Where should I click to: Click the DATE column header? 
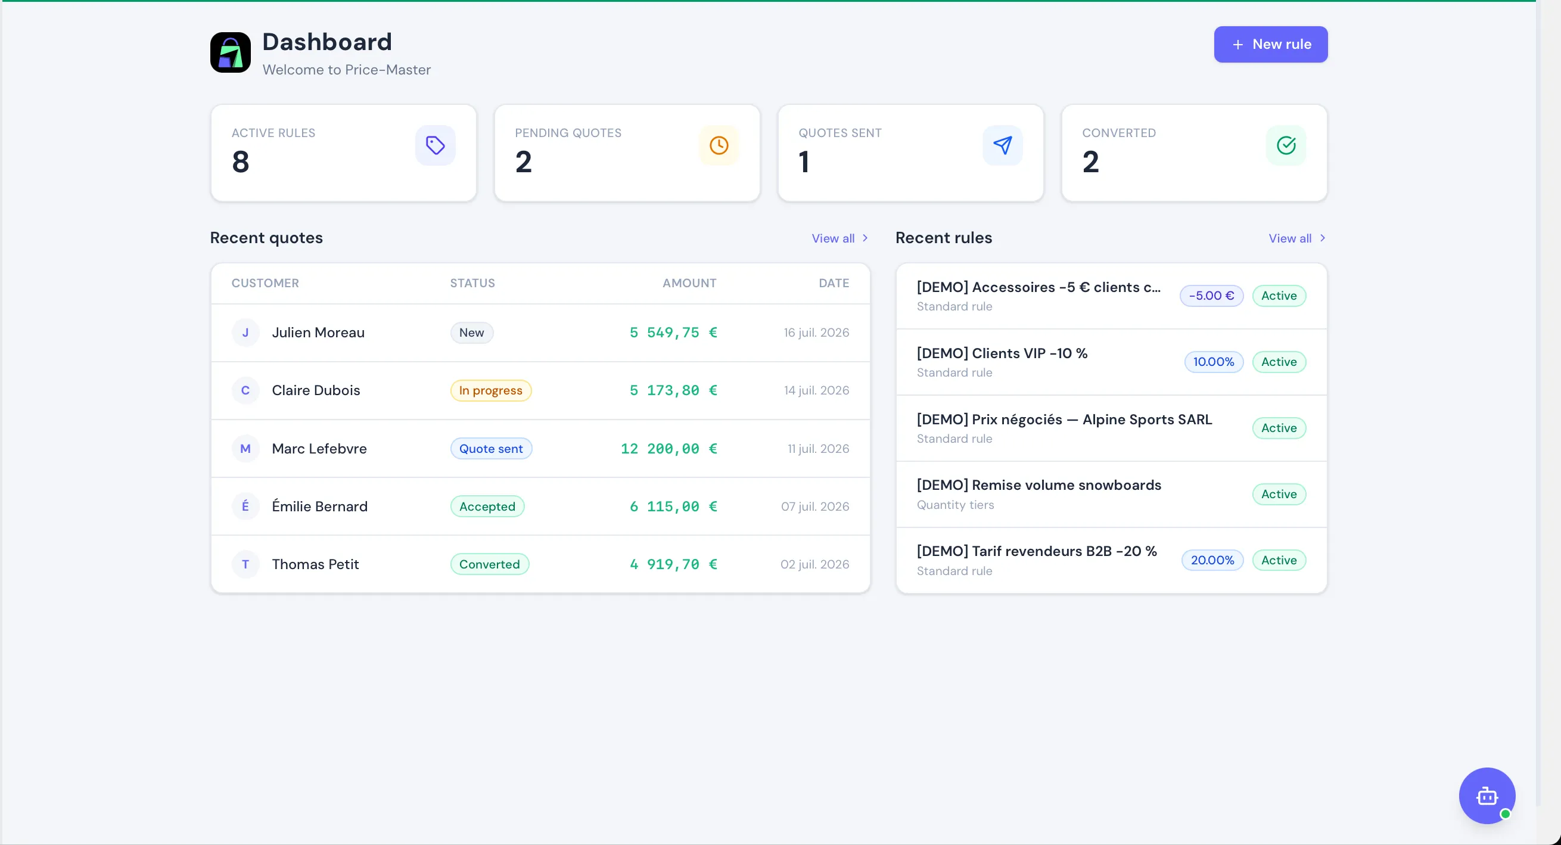pyautogui.click(x=834, y=283)
